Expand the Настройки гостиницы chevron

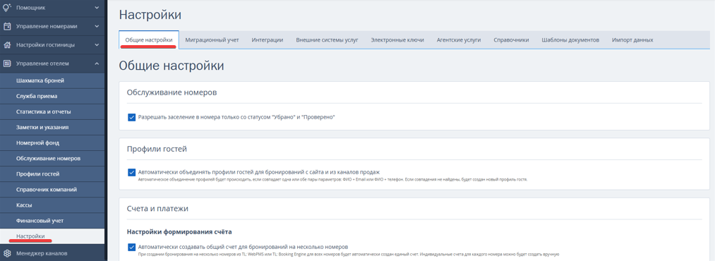(x=97, y=45)
